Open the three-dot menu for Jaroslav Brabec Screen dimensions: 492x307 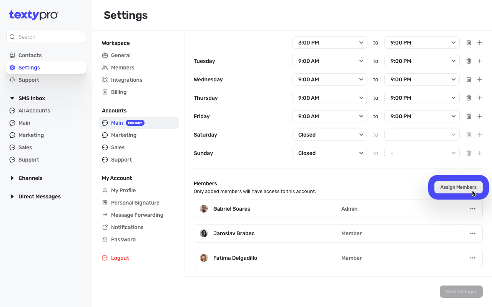coord(473,233)
